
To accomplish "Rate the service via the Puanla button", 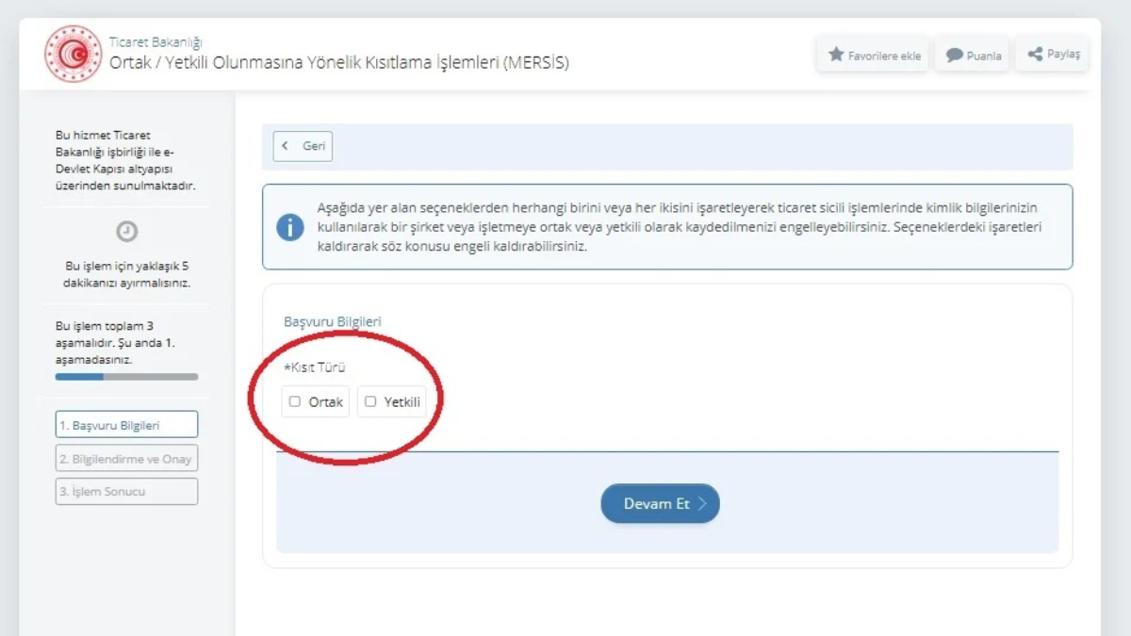I will [973, 55].
